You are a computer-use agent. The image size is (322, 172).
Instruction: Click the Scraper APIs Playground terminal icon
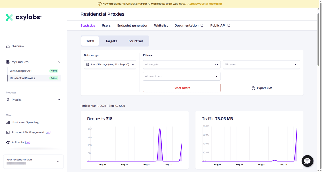[8, 132]
